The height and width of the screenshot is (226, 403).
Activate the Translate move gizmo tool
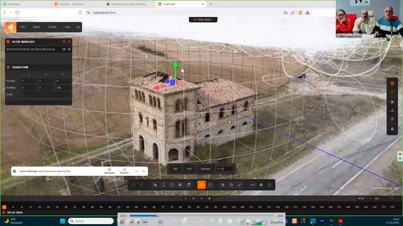(223, 185)
